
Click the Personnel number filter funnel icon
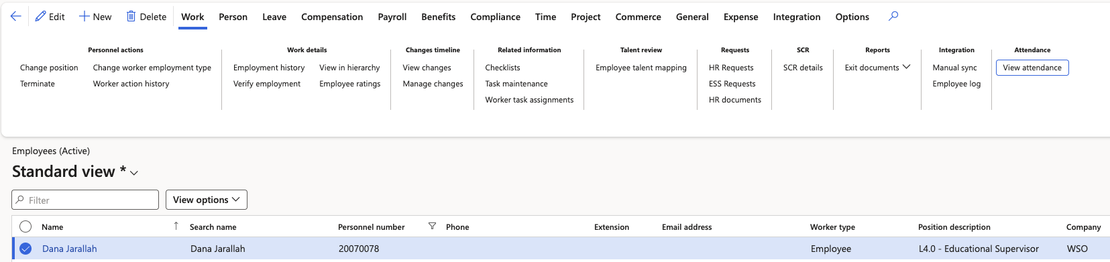click(x=432, y=226)
